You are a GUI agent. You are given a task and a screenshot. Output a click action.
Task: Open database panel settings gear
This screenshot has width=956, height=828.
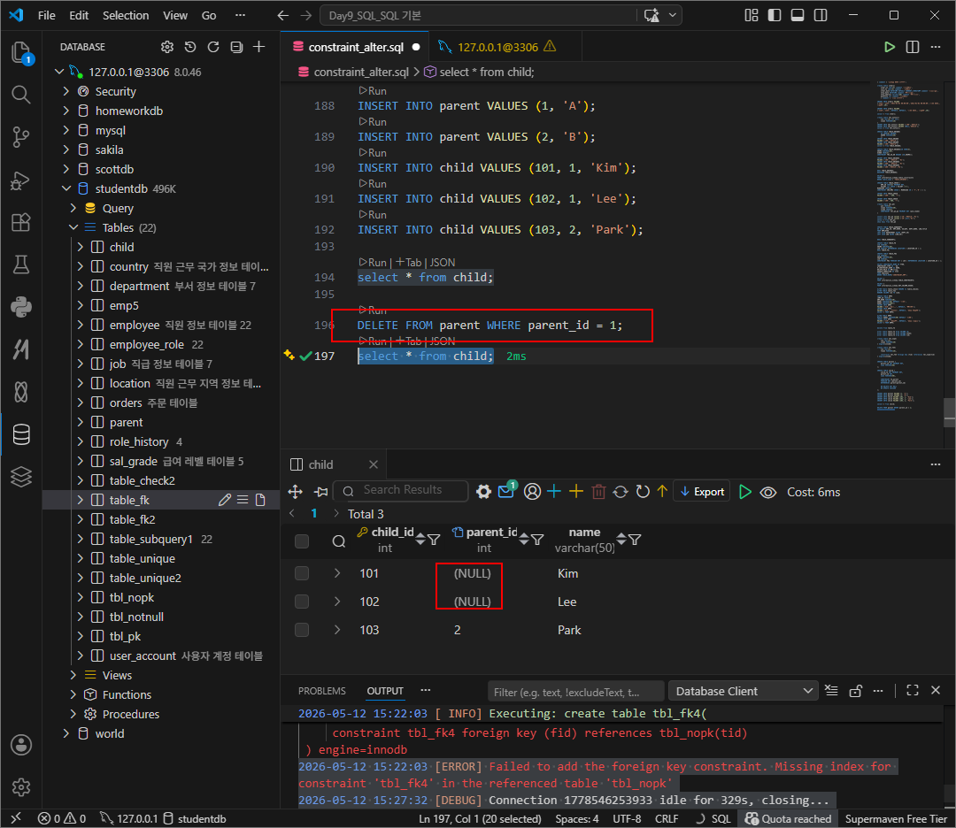click(167, 47)
